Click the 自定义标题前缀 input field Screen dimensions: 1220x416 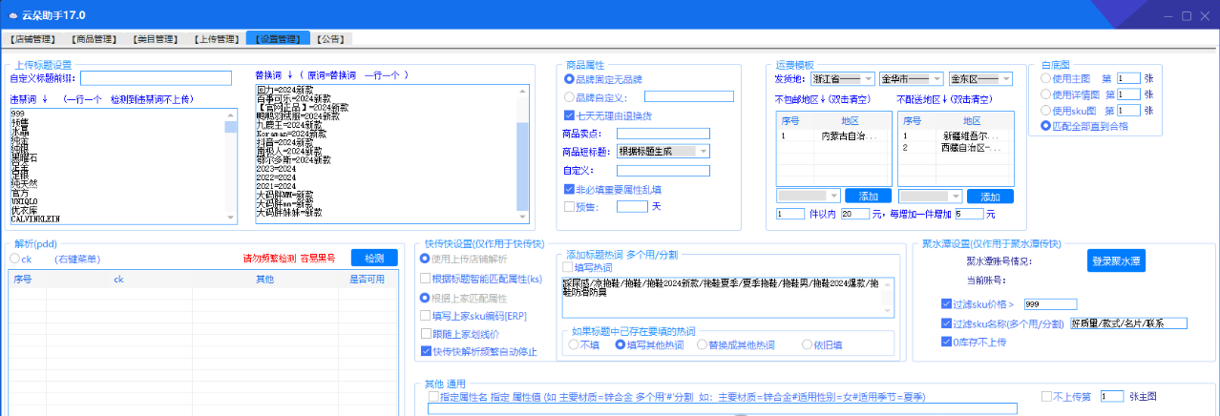[157, 78]
